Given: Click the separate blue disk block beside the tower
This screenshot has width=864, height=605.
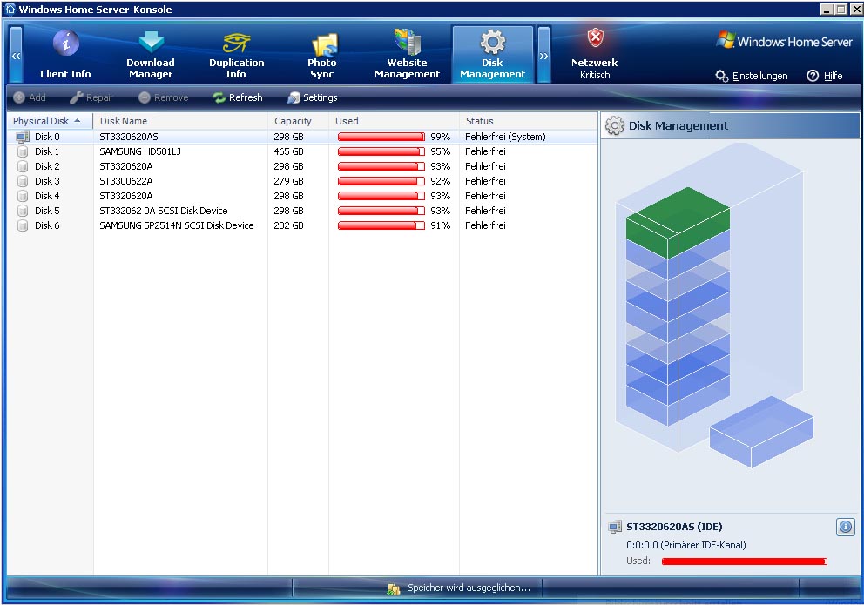Looking at the screenshot, I should 761,432.
